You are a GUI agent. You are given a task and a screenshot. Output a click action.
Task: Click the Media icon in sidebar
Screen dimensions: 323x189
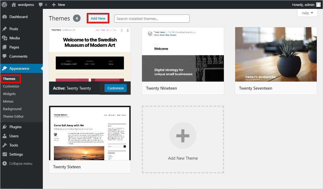click(x=5, y=38)
